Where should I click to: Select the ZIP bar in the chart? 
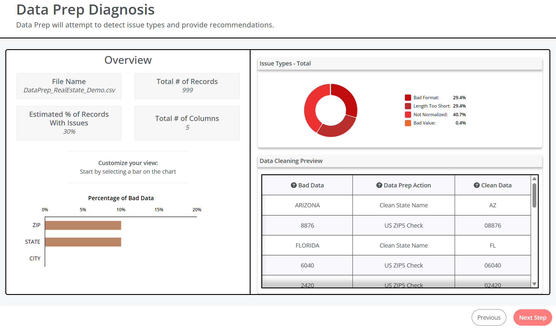point(83,225)
